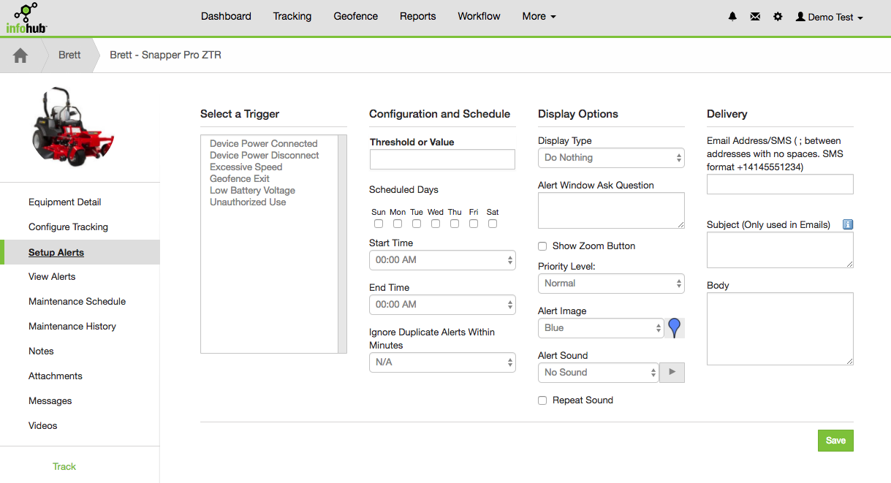Image resolution: width=891 pixels, height=483 pixels.
Task: Select Excessive Speed trigger
Action: pyautogui.click(x=246, y=167)
